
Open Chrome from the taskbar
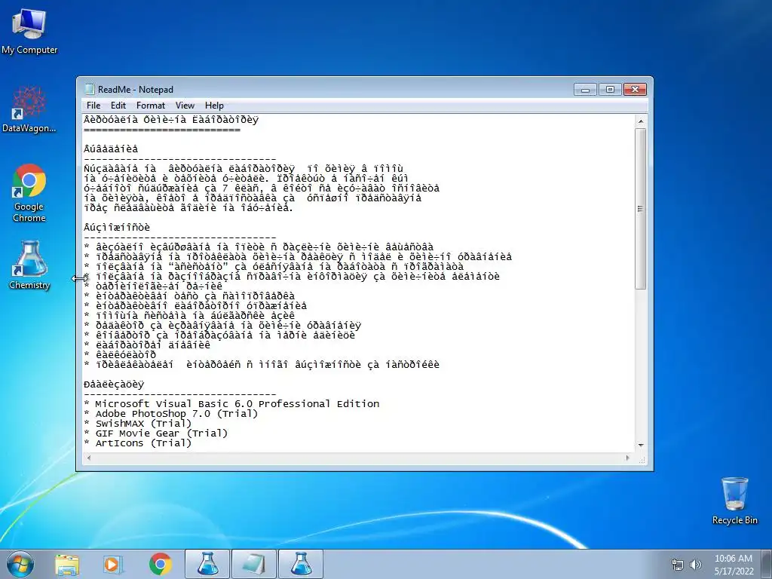pos(161,564)
